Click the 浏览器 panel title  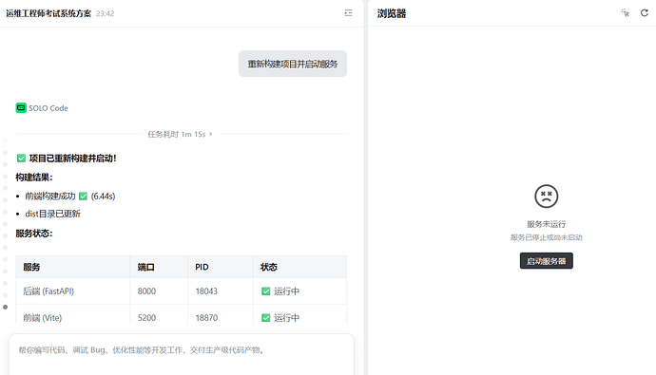(392, 13)
